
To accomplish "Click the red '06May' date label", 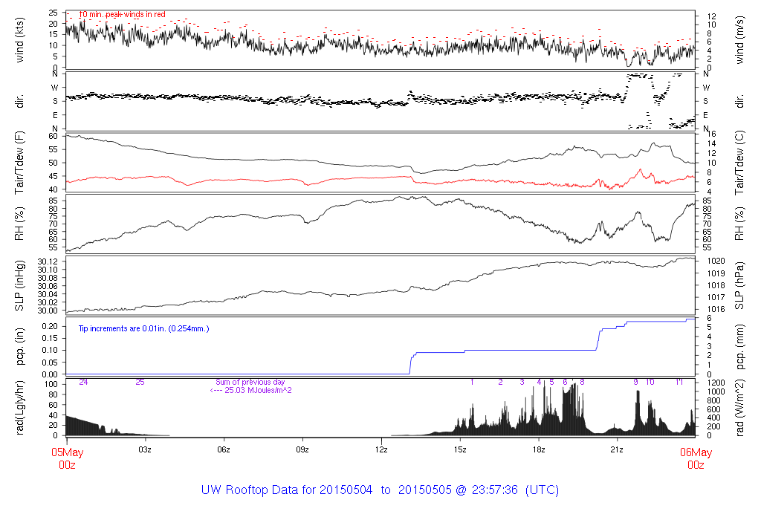I will click(696, 452).
